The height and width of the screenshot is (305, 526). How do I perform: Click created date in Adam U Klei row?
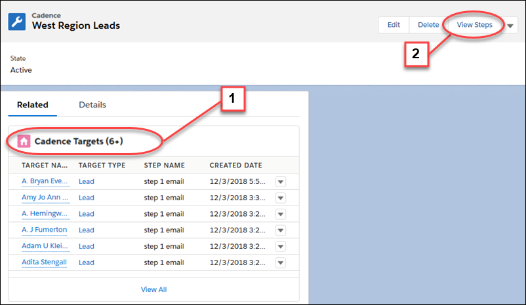tap(237, 246)
